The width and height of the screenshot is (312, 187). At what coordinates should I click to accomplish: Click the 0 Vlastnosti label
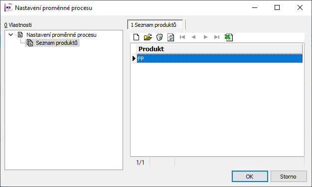tap(18, 25)
